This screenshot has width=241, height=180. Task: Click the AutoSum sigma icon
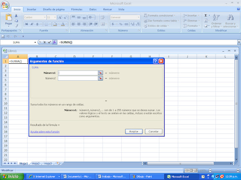click(x=206, y=15)
